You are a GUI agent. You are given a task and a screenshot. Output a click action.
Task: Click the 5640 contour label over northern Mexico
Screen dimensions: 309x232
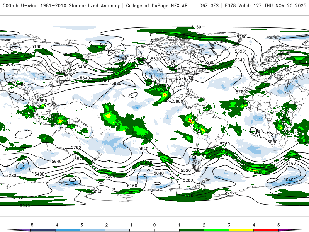164,86
